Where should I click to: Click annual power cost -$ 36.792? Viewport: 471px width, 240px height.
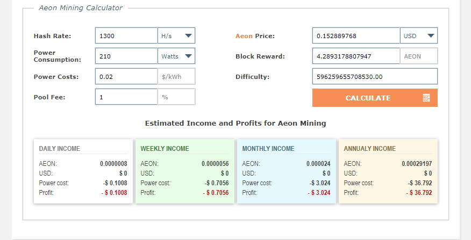coord(420,183)
